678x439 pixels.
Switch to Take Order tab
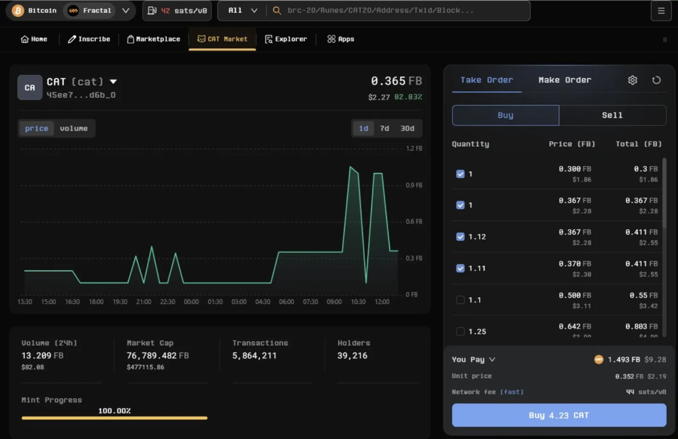tap(486, 80)
